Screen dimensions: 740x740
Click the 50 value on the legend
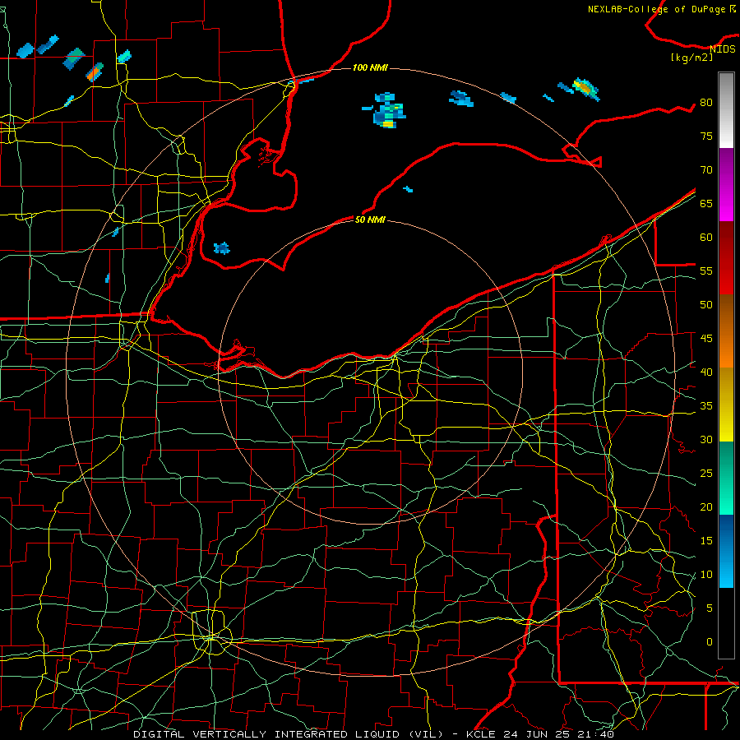(706, 304)
